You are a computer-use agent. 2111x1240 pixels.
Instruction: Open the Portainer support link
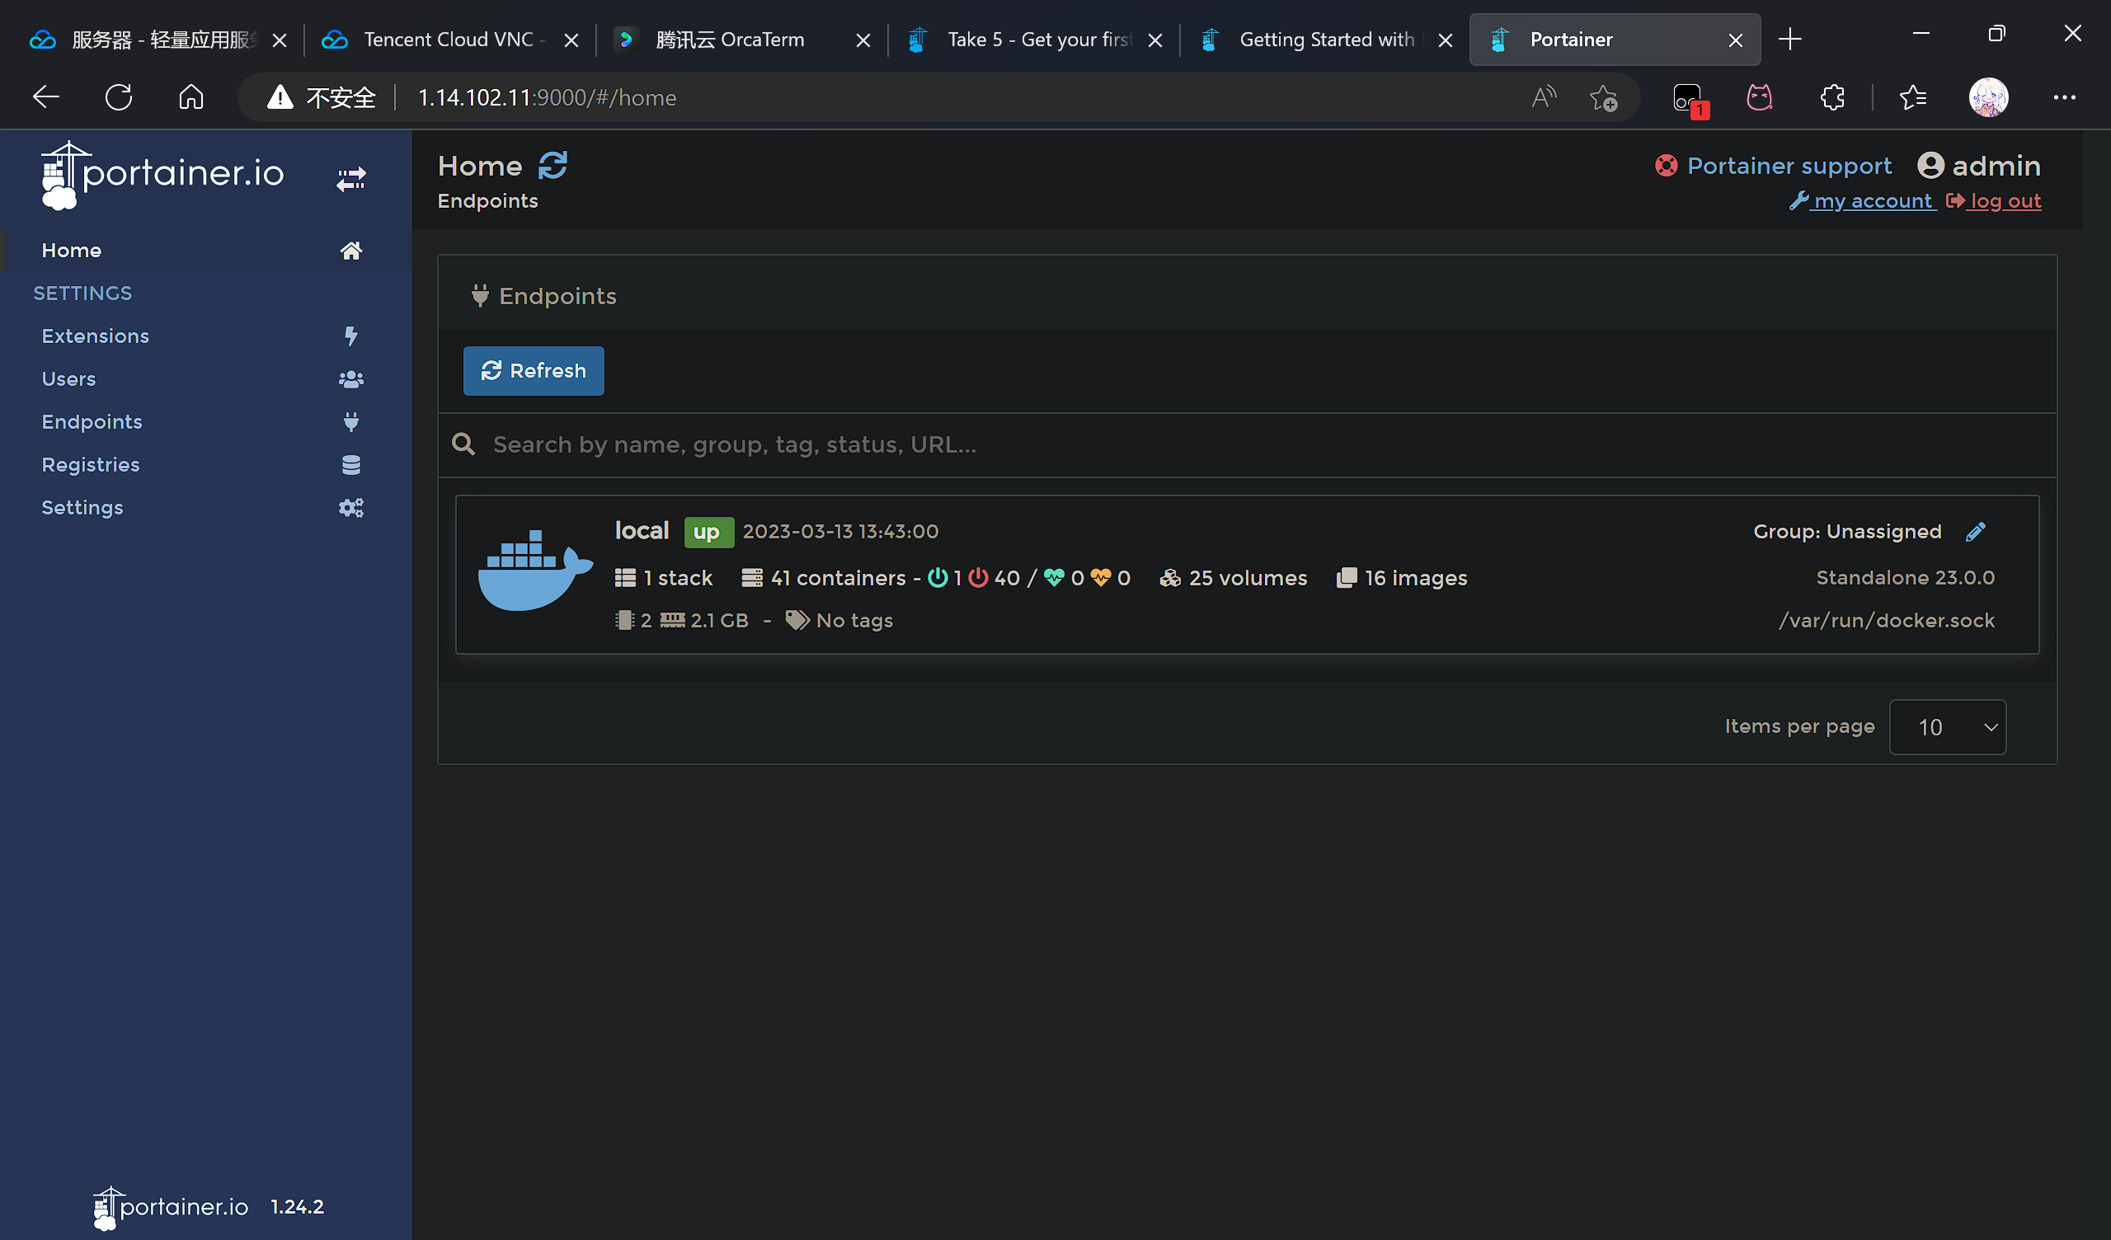point(1789,166)
